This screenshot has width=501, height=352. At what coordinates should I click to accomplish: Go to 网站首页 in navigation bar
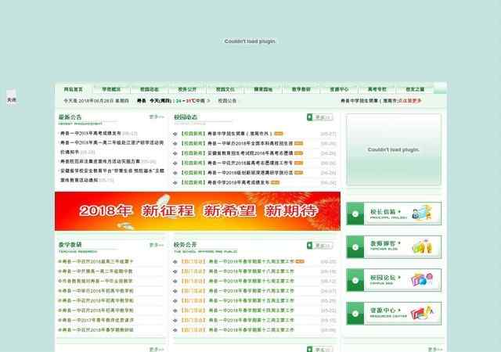74,90
